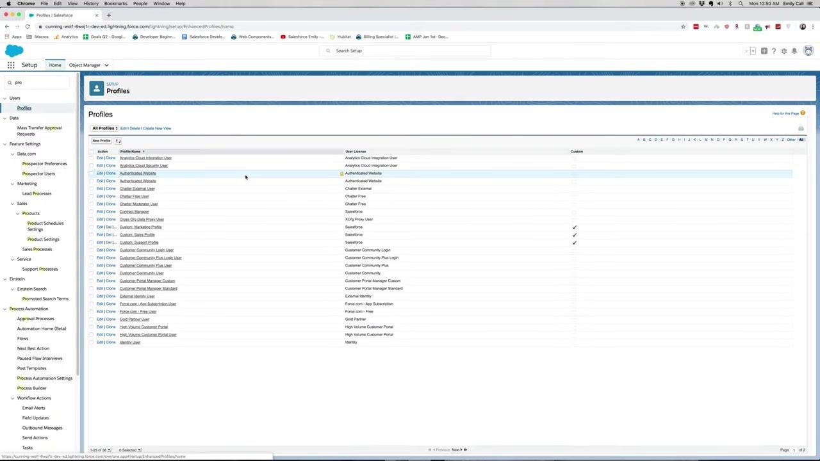Open macOS Spotlight search icon
820x461 pixels.
[741, 3]
